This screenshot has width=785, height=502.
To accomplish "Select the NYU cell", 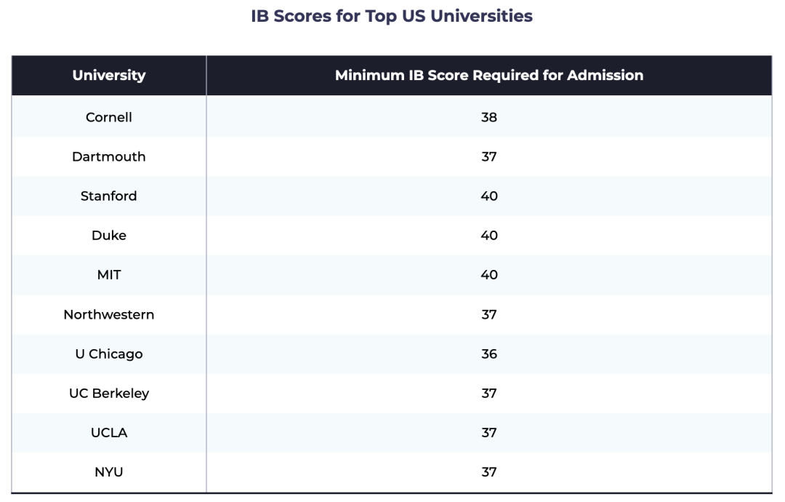I will pos(108,472).
